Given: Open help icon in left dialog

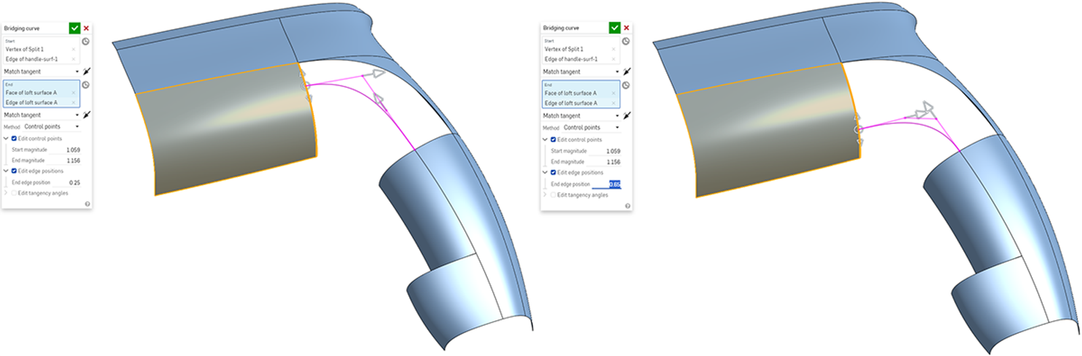Looking at the screenshot, I should coord(87,203).
